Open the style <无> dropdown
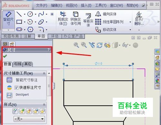Image resolution: width=161 pixels, height=125 pixels. [29, 119]
